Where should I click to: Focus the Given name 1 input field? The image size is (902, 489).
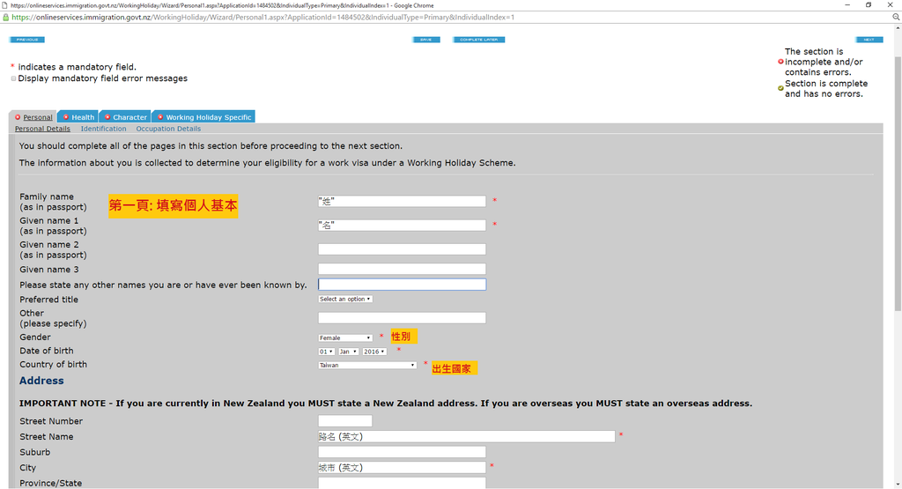click(402, 226)
